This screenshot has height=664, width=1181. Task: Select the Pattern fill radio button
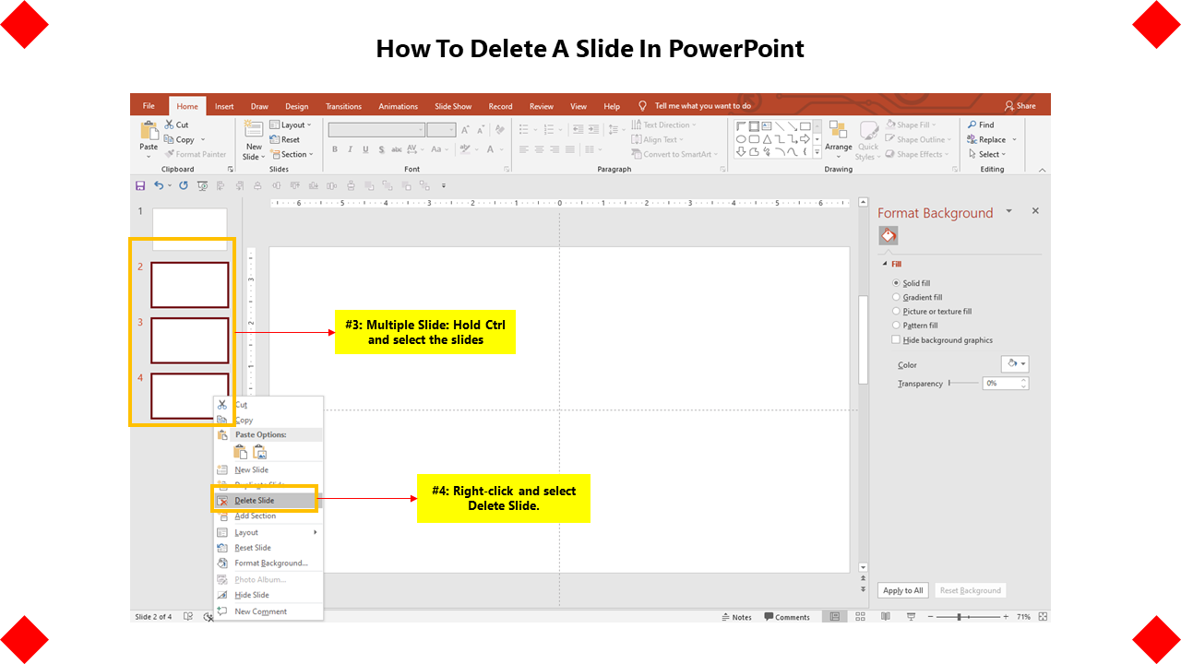click(896, 326)
